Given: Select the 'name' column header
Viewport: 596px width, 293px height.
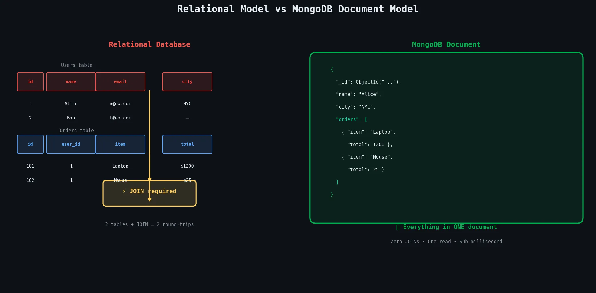Looking at the screenshot, I should 71,82.
